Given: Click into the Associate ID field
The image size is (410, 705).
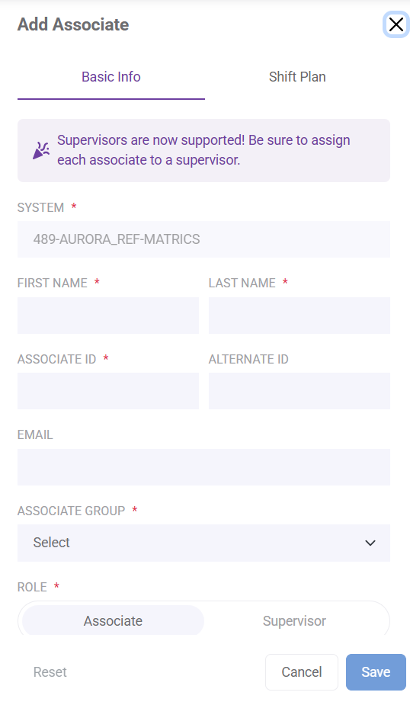Looking at the screenshot, I should pos(108,391).
